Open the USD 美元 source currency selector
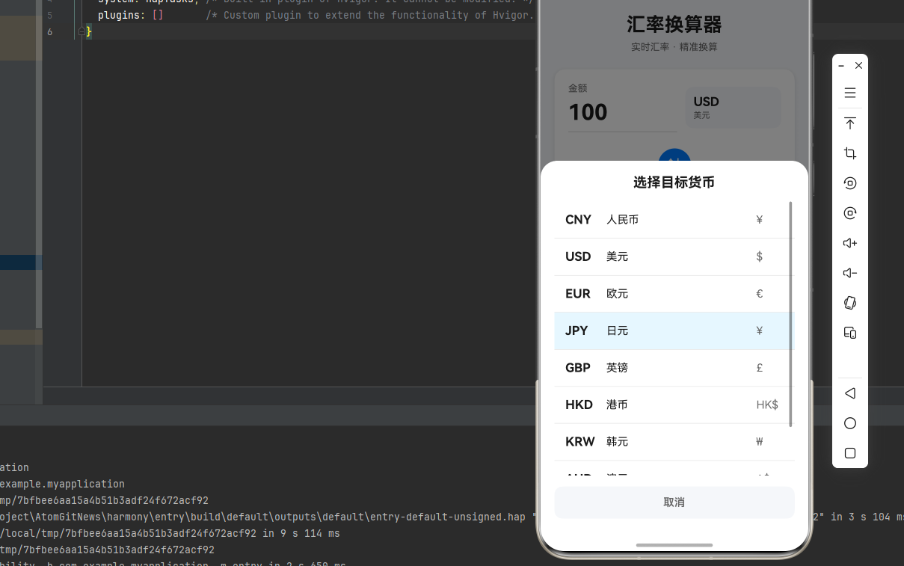Screen dimensions: 904x566 (x=734, y=108)
